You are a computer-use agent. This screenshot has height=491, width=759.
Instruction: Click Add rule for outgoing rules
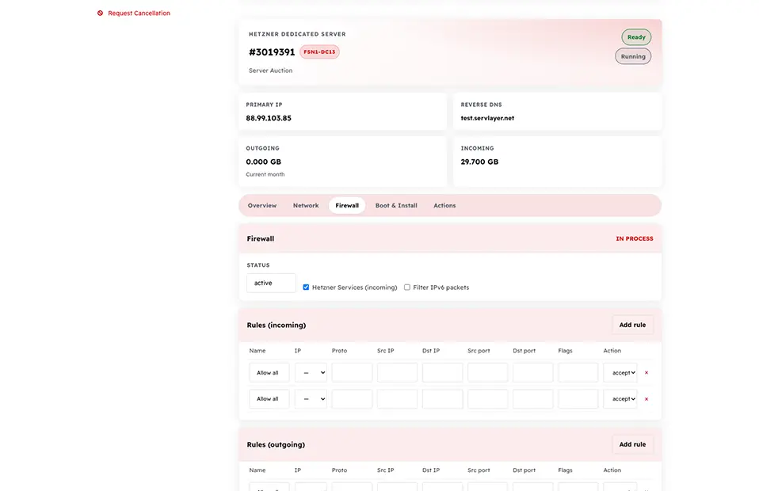point(632,444)
